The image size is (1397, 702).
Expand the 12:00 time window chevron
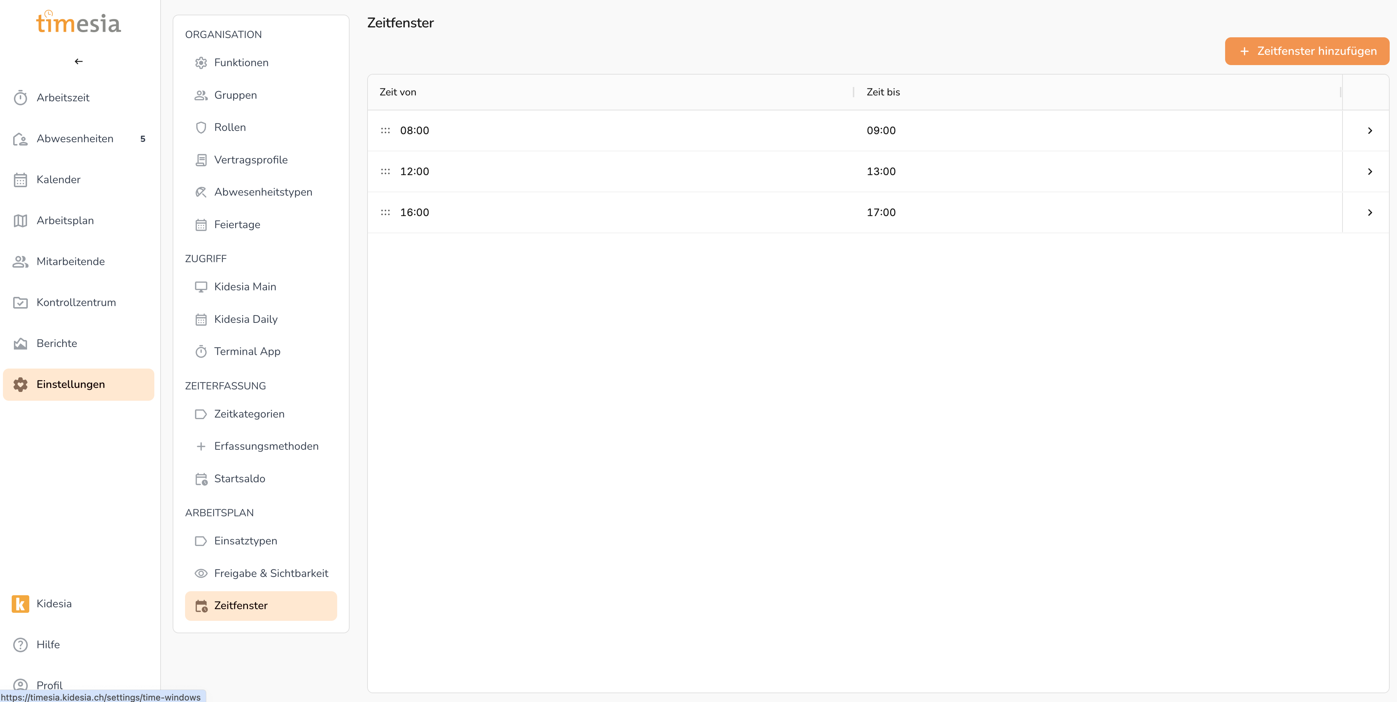coord(1369,171)
